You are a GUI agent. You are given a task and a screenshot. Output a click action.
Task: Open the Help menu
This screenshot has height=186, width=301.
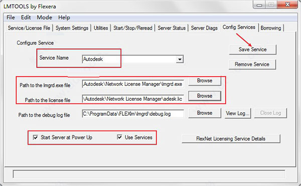click(x=64, y=18)
